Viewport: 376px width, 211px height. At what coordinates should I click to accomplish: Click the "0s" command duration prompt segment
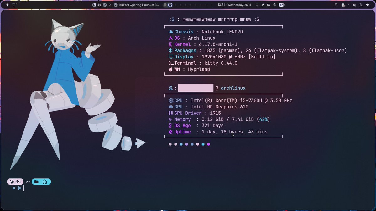pos(15,182)
